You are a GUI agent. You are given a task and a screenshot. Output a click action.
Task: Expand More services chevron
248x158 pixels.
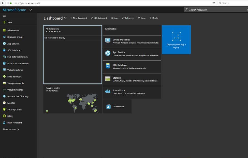(18, 129)
